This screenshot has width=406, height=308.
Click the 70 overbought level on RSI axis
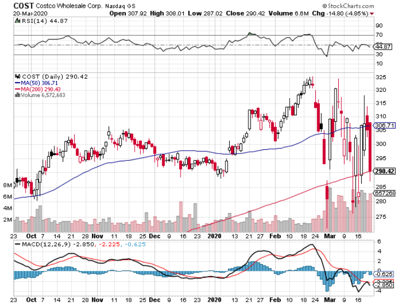(379, 34)
